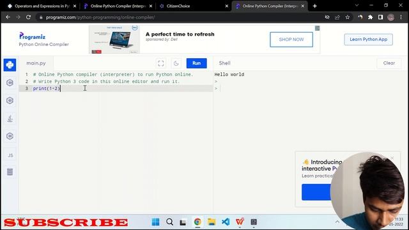Toggle fullscreen editor mode
This screenshot has width=409, height=230.
tap(161, 63)
